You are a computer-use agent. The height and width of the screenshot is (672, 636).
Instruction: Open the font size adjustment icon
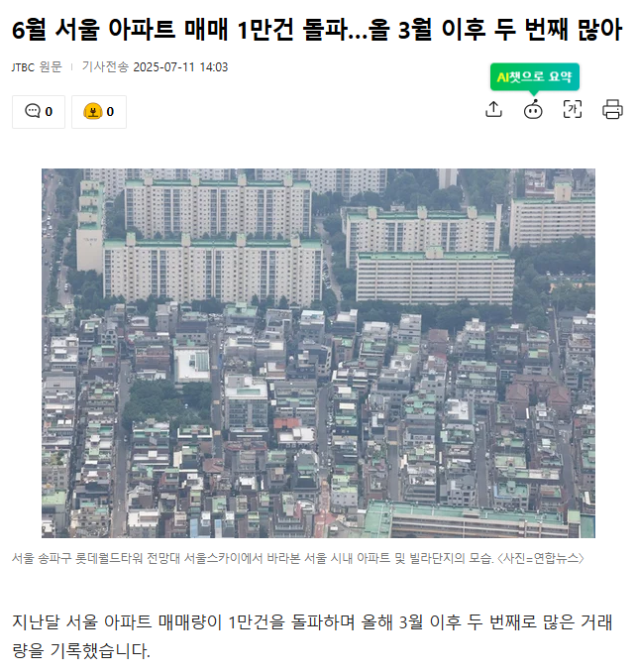(x=573, y=109)
